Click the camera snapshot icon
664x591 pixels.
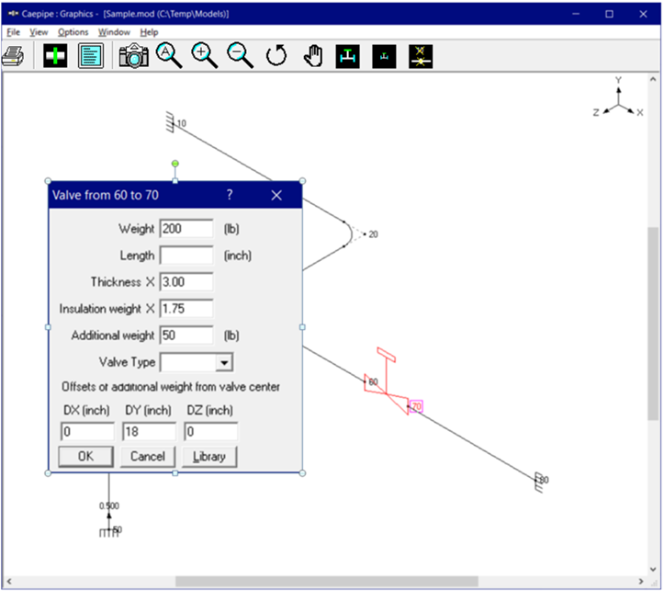point(134,56)
